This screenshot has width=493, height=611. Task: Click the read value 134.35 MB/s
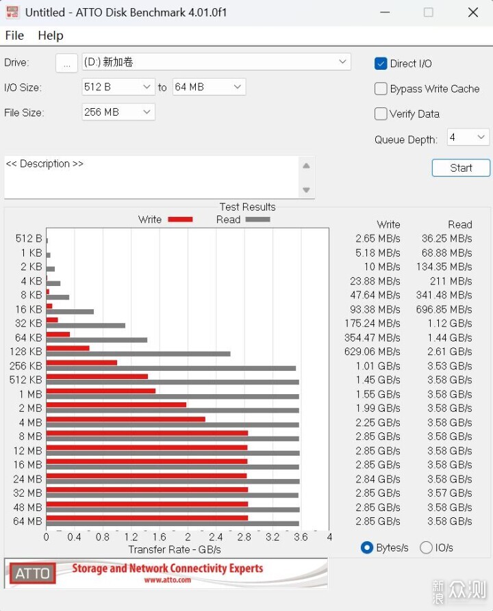444,267
